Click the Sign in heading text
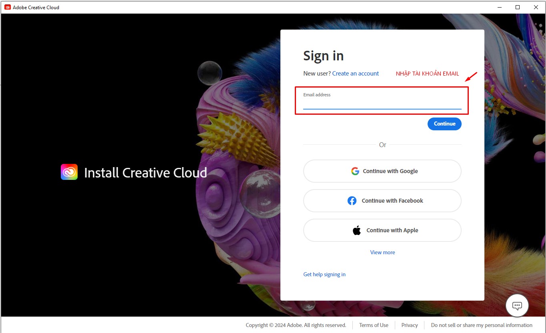The width and height of the screenshot is (546, 333). point(323,56)
